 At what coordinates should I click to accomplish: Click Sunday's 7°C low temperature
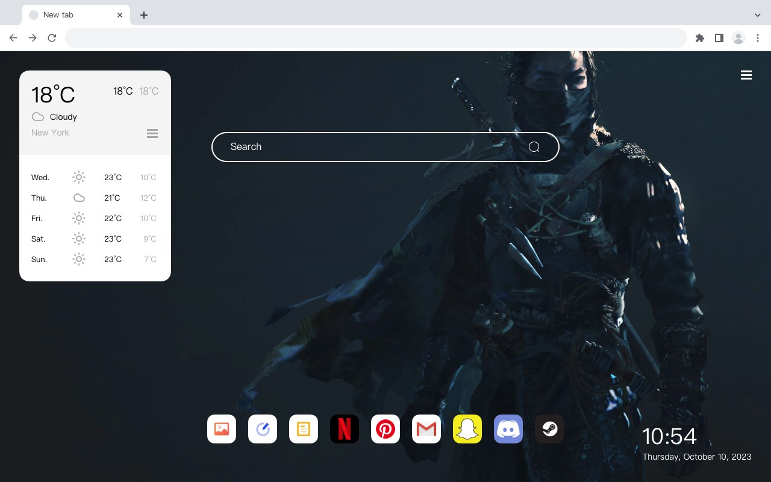point(150,259)
